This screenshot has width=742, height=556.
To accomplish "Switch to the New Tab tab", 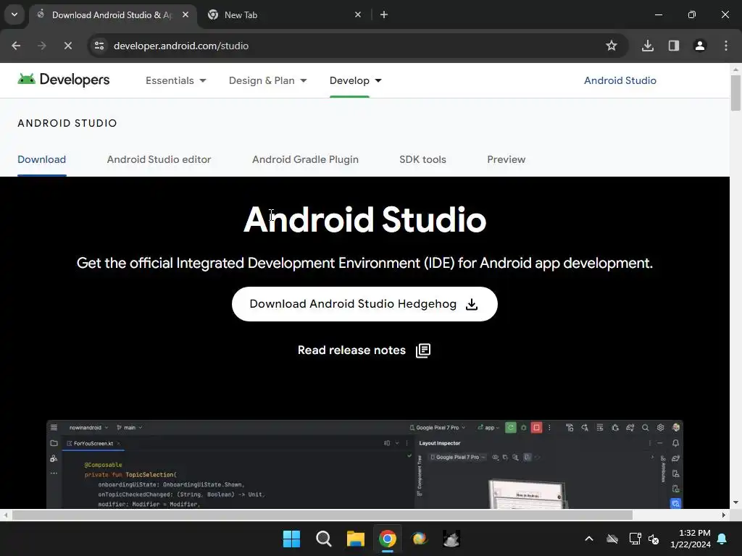I will [x=284, y=14].
